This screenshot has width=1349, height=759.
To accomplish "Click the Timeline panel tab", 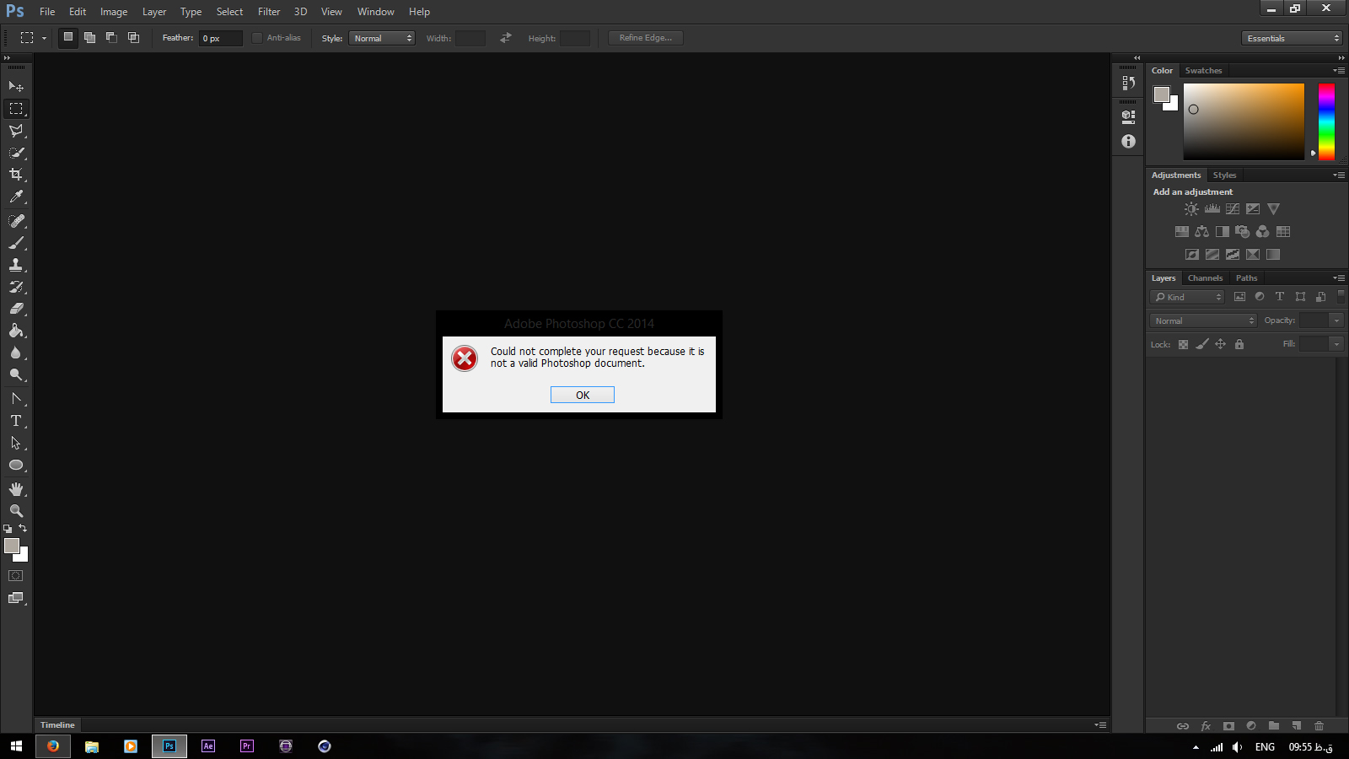I will [57, 725].
